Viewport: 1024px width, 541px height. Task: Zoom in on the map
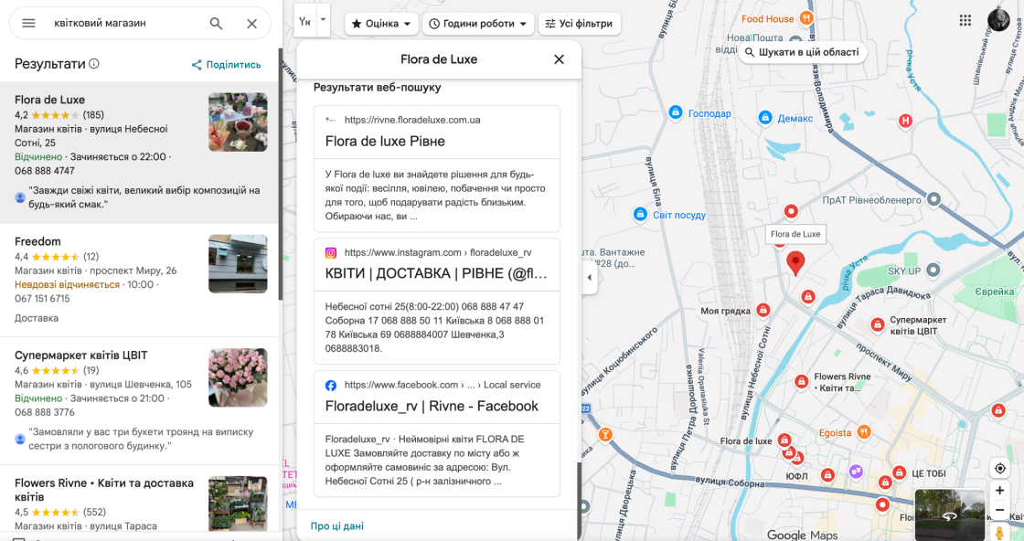point(1000,491)
